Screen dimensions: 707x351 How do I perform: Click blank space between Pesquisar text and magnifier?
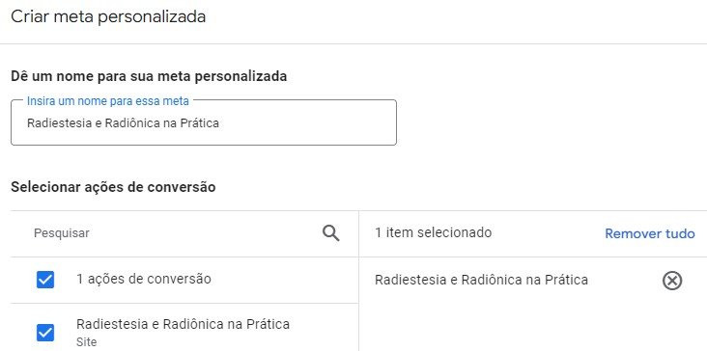click(205, 233)
